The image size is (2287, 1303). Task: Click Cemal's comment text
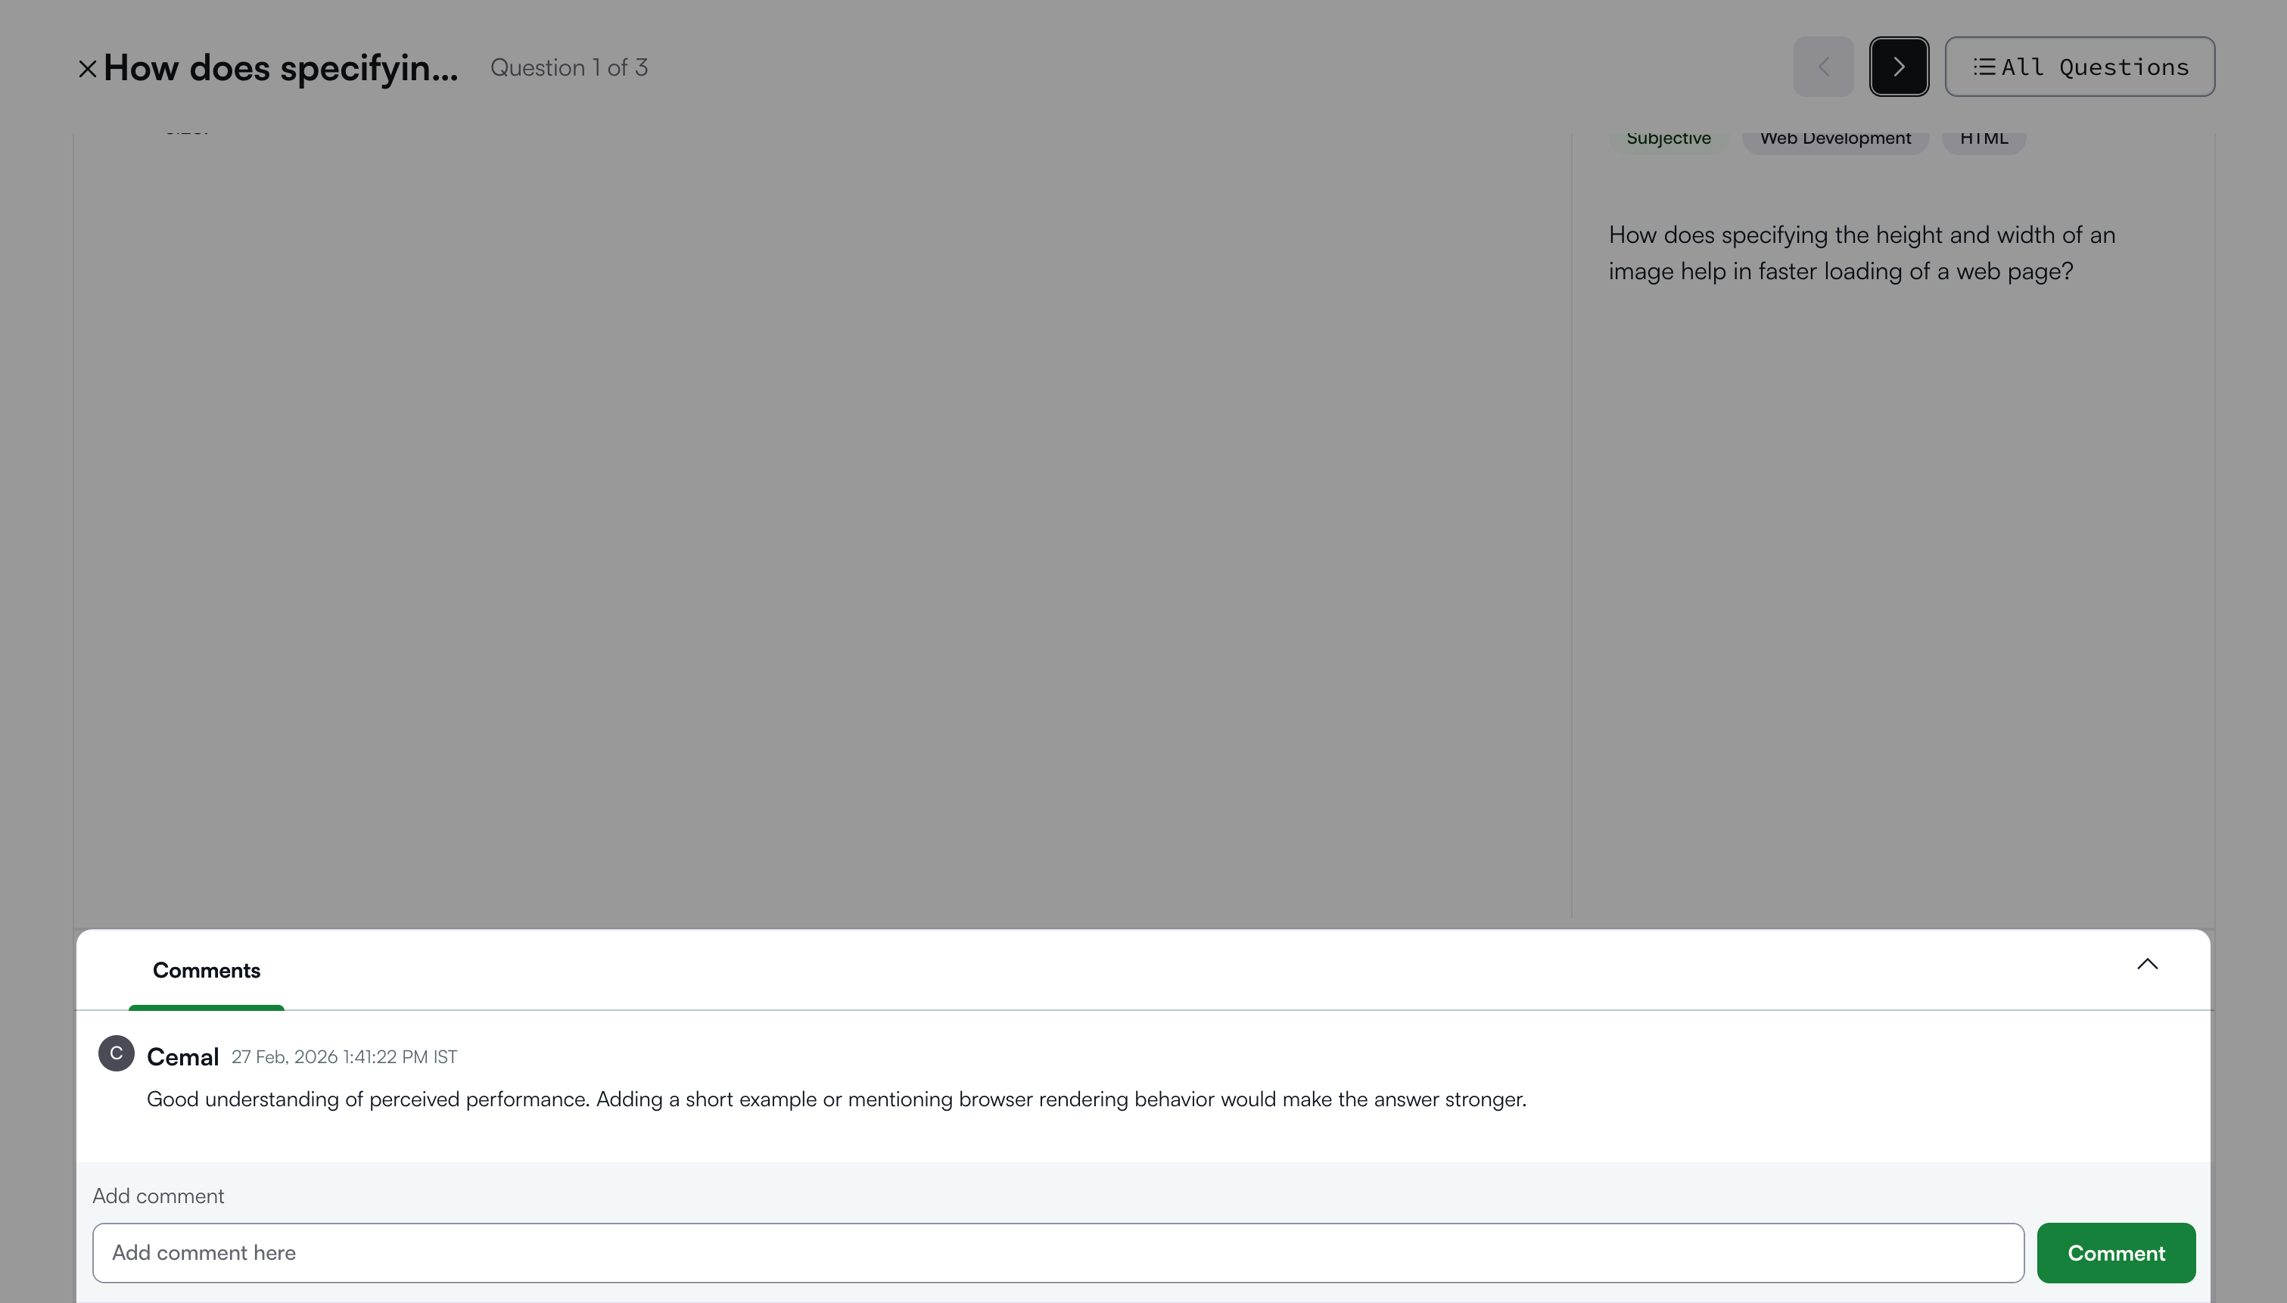pyautogui.click(x=835, y=1099)
